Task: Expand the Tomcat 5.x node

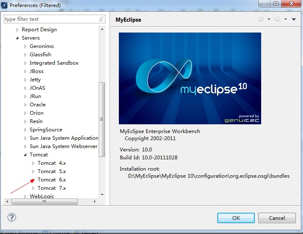Action: coord(33,171)
